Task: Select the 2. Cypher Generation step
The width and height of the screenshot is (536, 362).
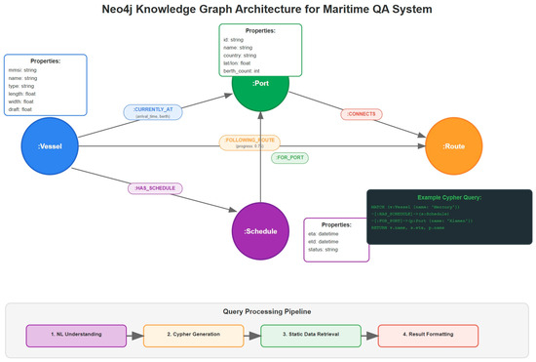Action: coord(194,336)
